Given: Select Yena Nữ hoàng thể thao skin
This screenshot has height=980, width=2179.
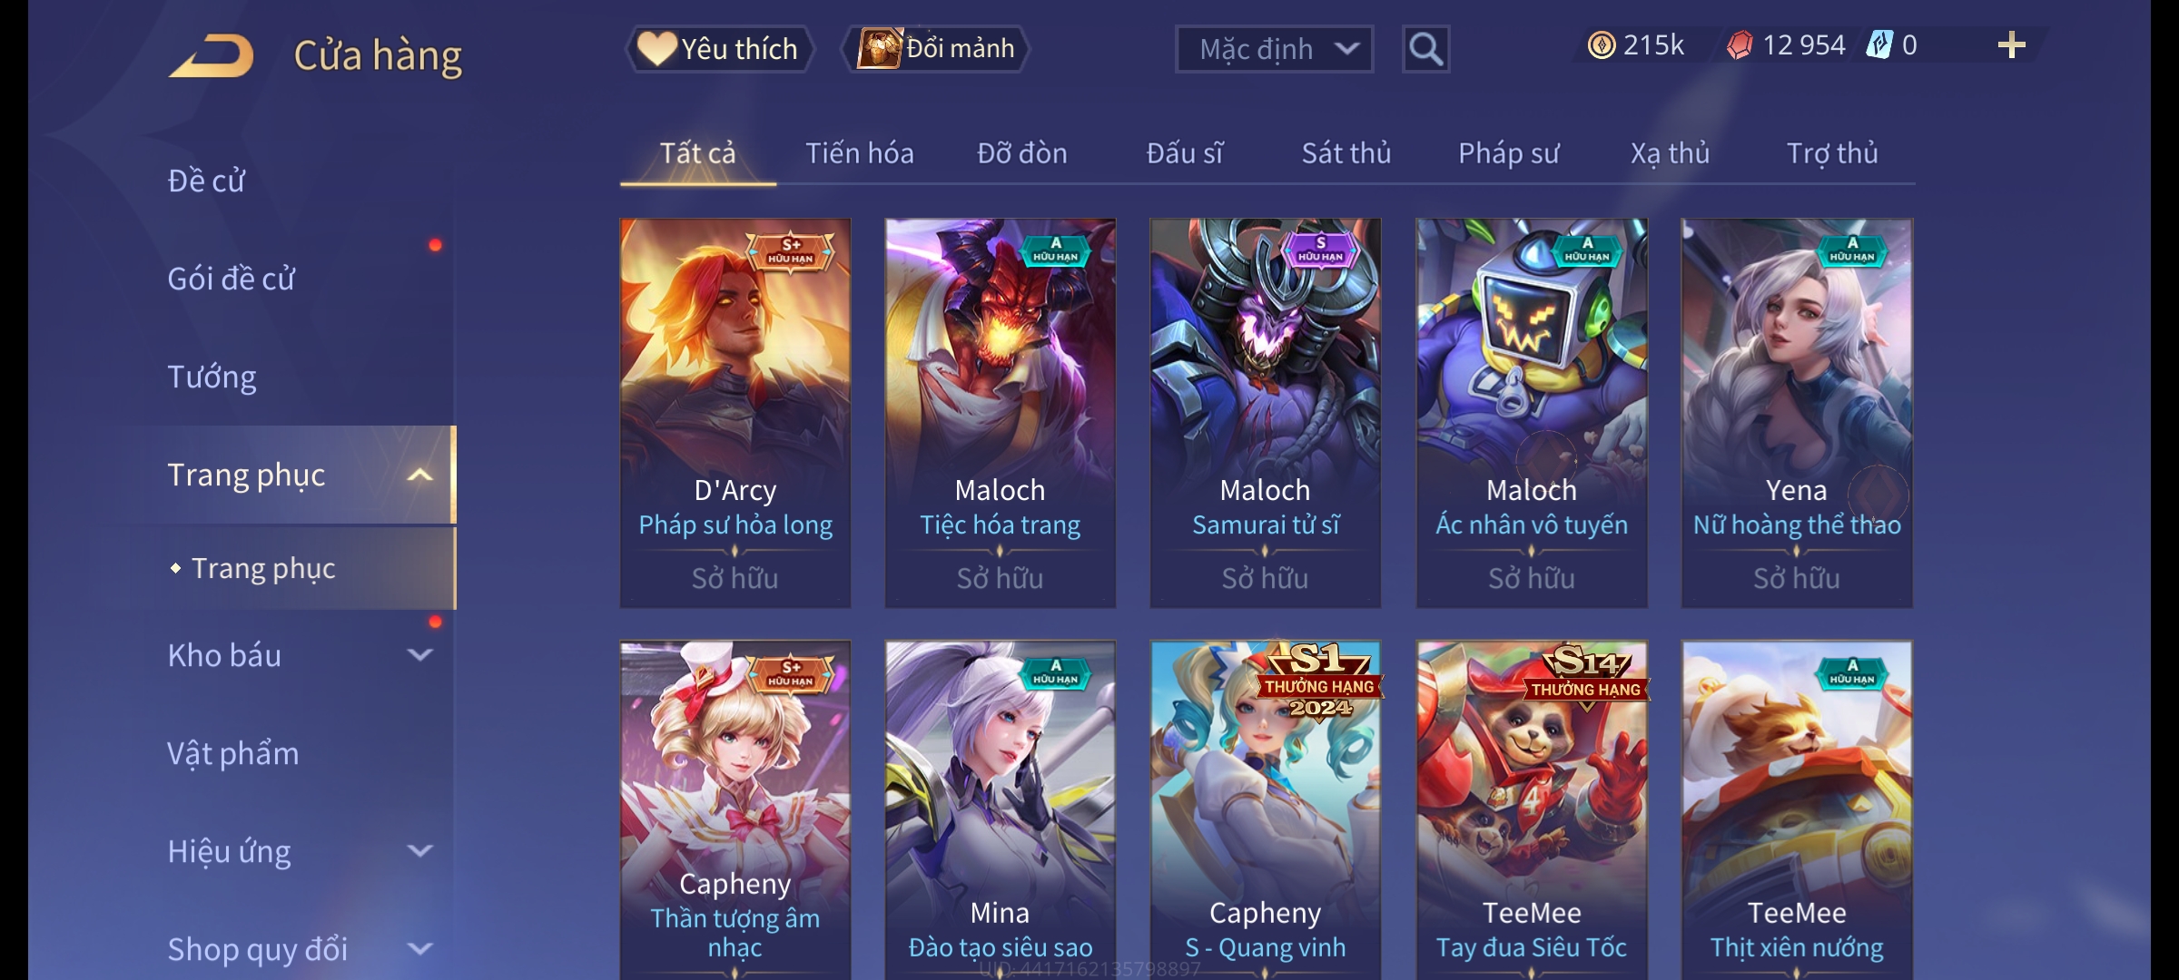Looking at the screenshot, I should click(1797, 413).
